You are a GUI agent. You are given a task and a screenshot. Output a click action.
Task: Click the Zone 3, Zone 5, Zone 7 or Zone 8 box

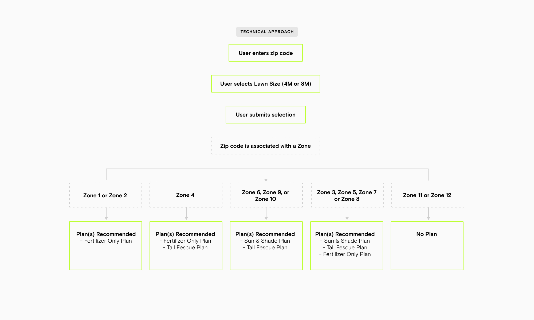(347, 195)
